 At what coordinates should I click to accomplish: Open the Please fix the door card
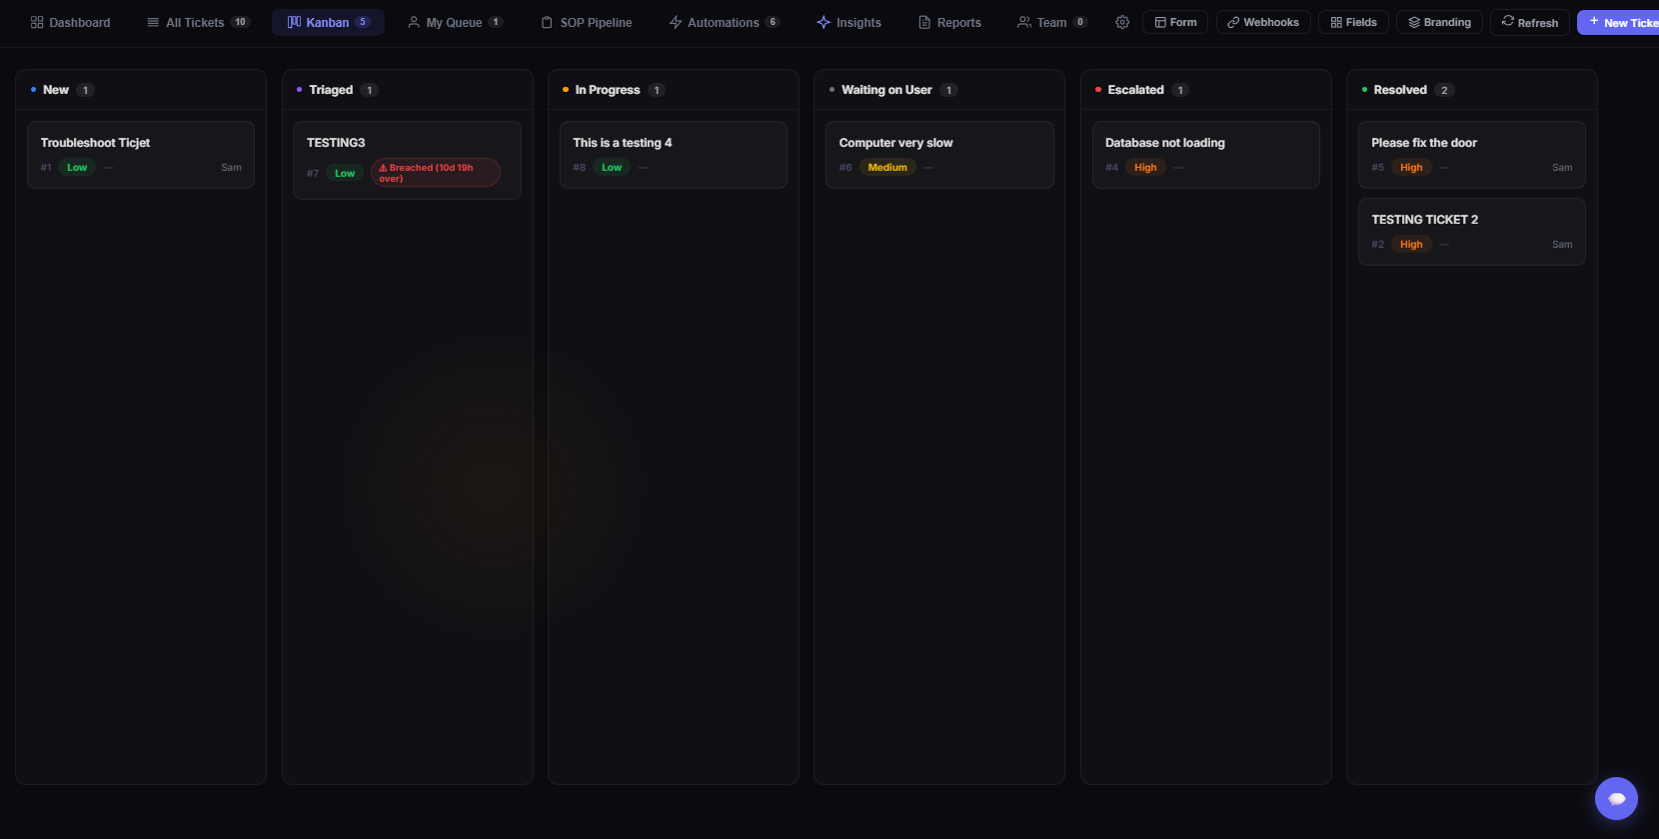pos(1471,154)
